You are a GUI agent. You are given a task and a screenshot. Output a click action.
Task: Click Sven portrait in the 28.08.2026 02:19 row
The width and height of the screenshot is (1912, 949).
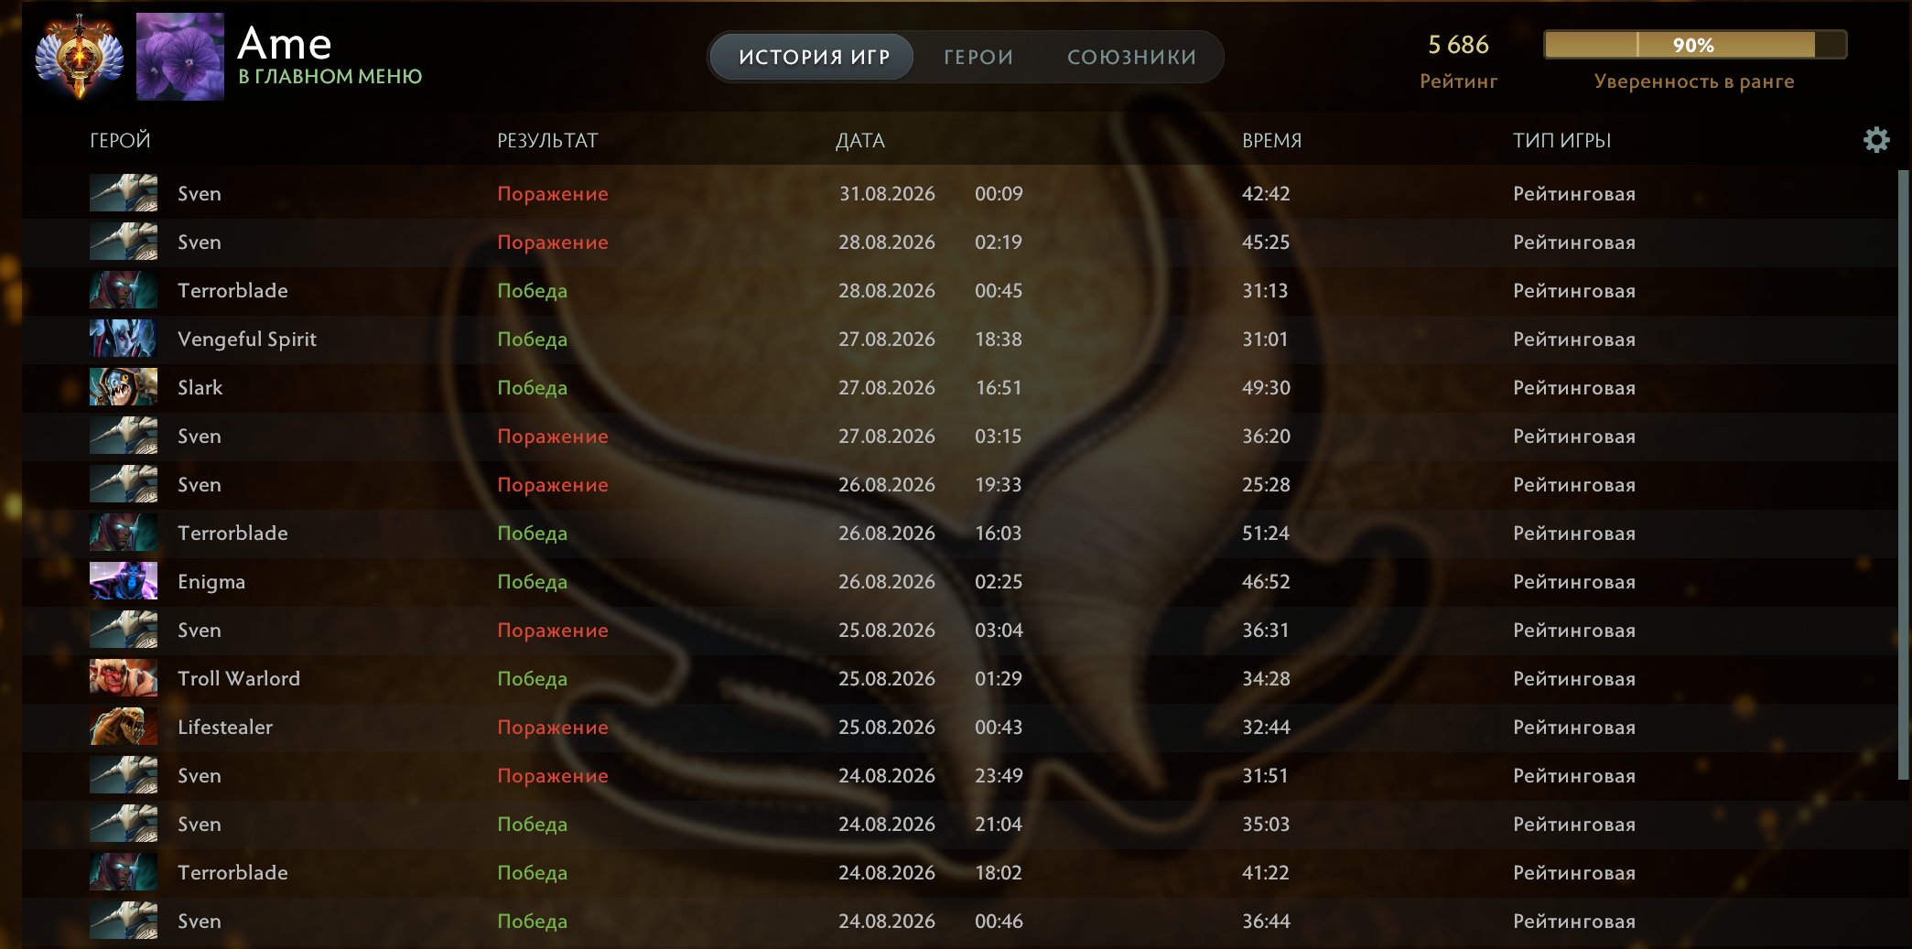(124, 242)
